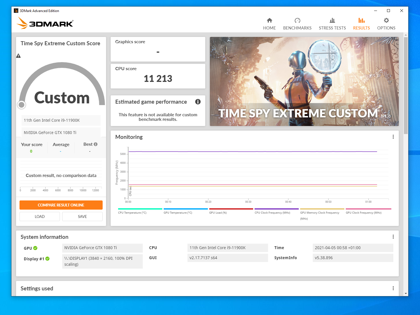Image resolution: width=420 pixels, height=315 pixels.
Task: Click the info icon next to Best
Action: 95,144
